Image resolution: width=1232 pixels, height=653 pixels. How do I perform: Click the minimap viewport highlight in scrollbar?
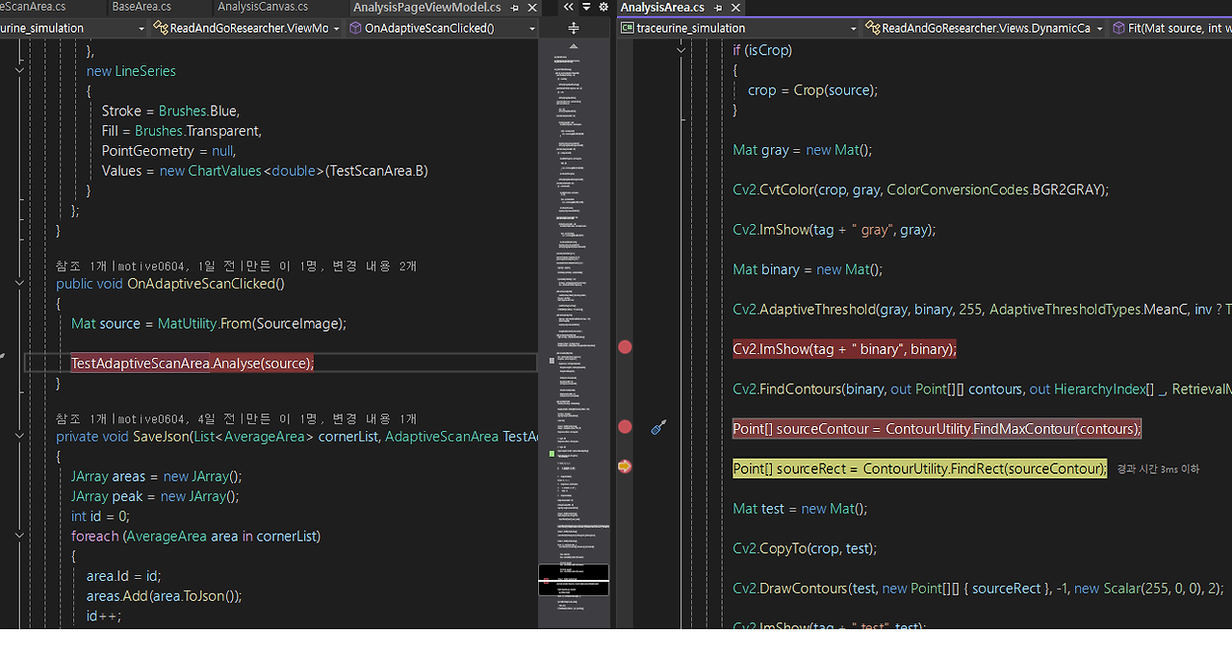[574, 580]
